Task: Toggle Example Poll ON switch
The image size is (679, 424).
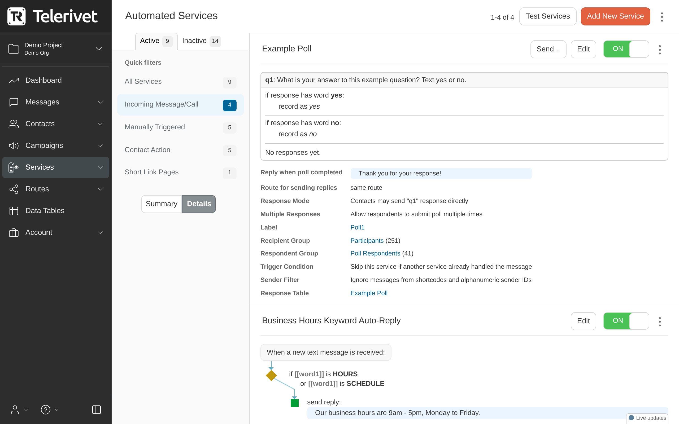Action: pyautogui.click(x=626, y=49)
